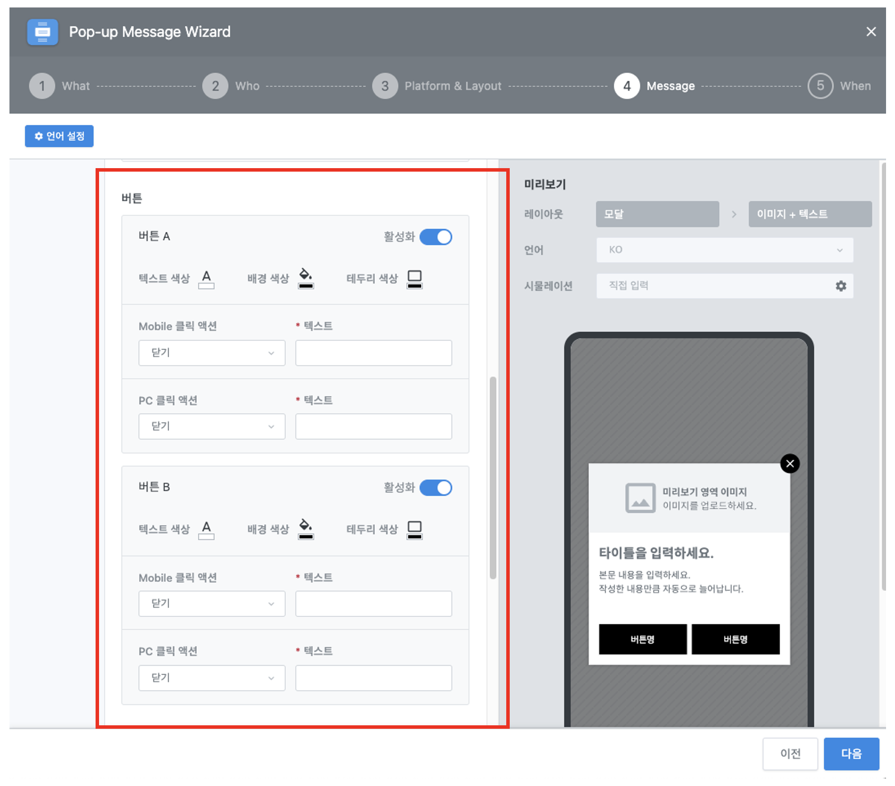Disable the 버튼 B 활성화 toggle
This screenshot has height=786, width=895.
click(x=436, y=488)
